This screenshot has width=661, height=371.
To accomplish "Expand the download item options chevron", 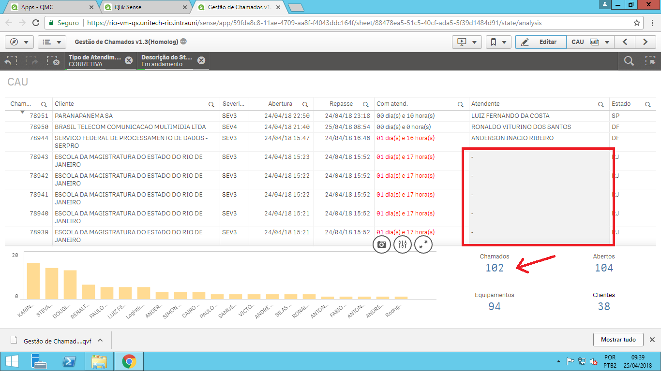I will pos(100,340).
